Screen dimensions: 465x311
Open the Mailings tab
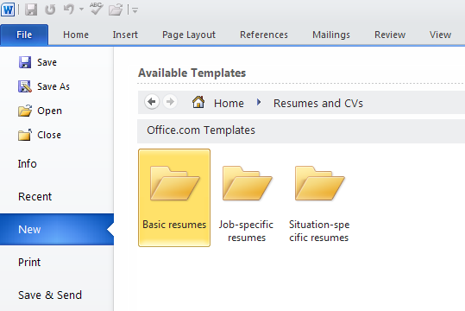coord(331,35)
